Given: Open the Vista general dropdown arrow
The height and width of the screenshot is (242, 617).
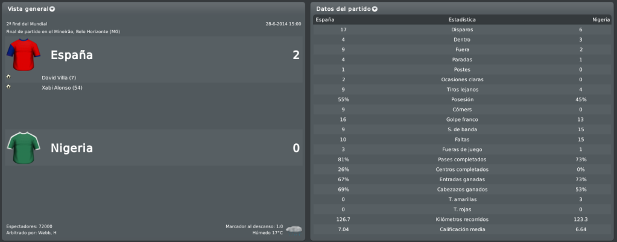Looking at the screenshot, I should point(52,9).
